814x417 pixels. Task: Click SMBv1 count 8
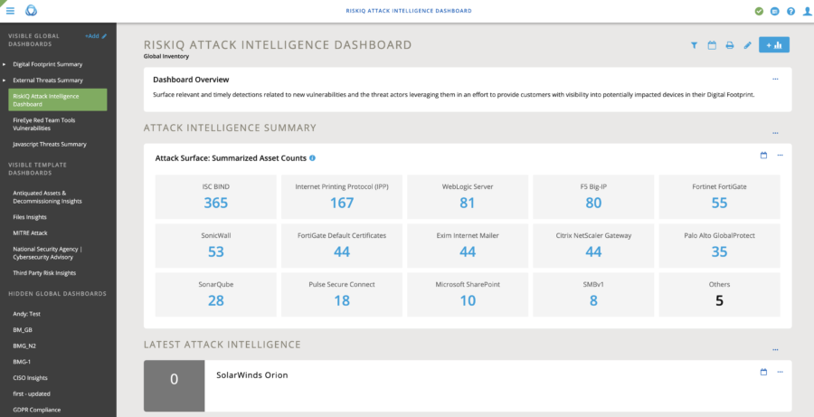pos(593,300)
